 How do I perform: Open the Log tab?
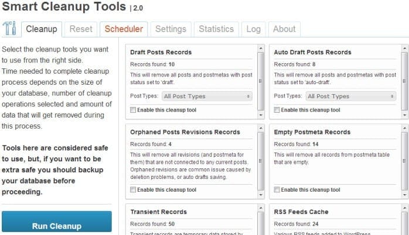click(253, 29)
